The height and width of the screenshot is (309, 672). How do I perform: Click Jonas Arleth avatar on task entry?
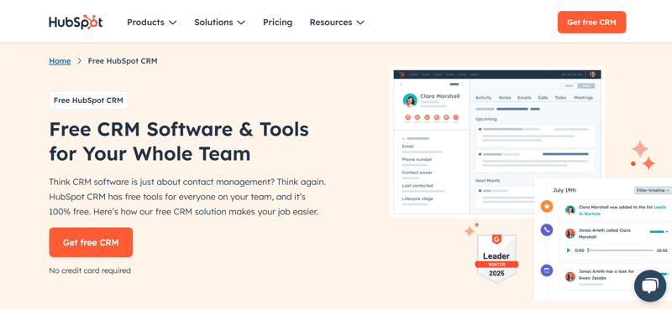(x=570, y=276)
